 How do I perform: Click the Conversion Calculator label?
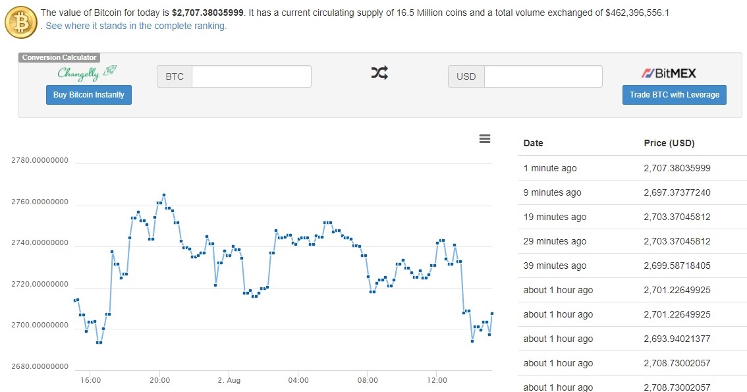click(x=59, y=57)
